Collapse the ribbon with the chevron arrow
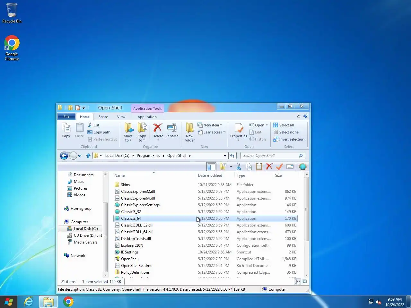 [299, 116]
